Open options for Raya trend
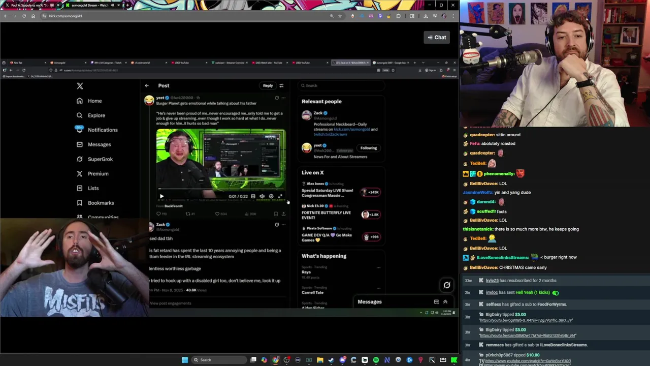Screen dimensions: 650x366 (x=378, y=267)
